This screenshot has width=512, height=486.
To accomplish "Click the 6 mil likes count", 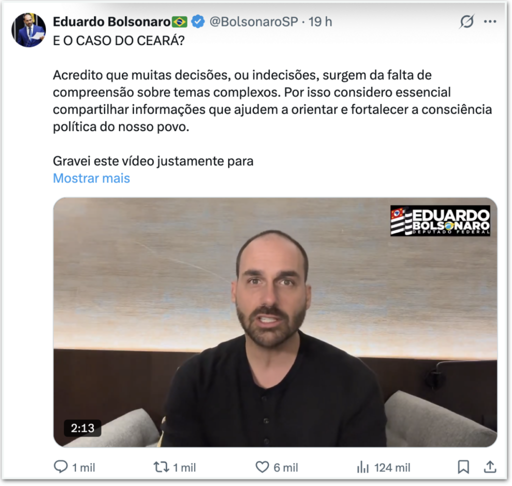I will pos(285,467).
